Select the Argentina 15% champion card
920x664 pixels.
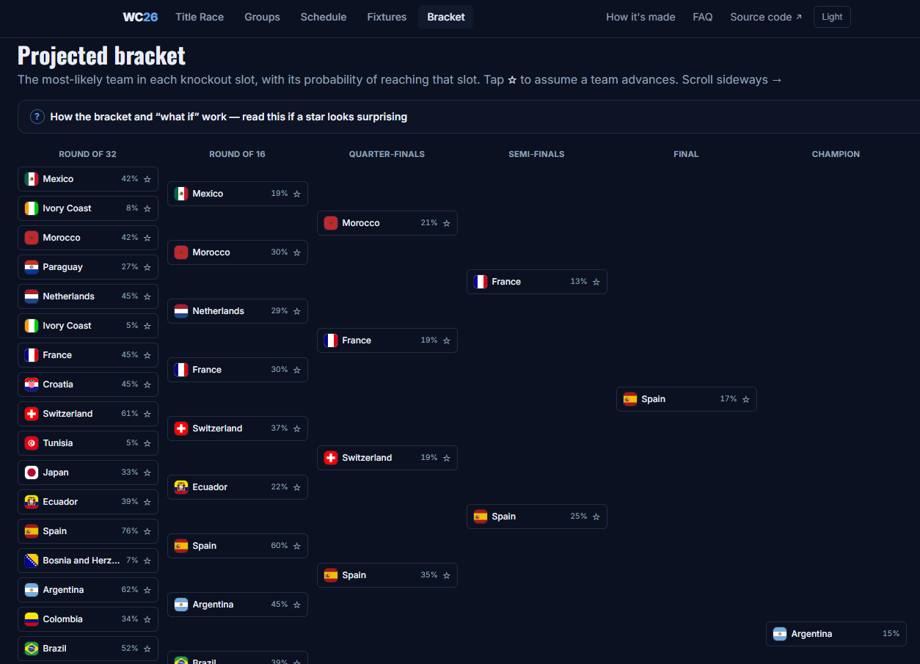(x=836, y=634)
